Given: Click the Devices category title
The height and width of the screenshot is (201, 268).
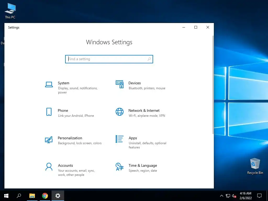Looking at the screenshot, I should pyautogui.click(x=135, y=83).
